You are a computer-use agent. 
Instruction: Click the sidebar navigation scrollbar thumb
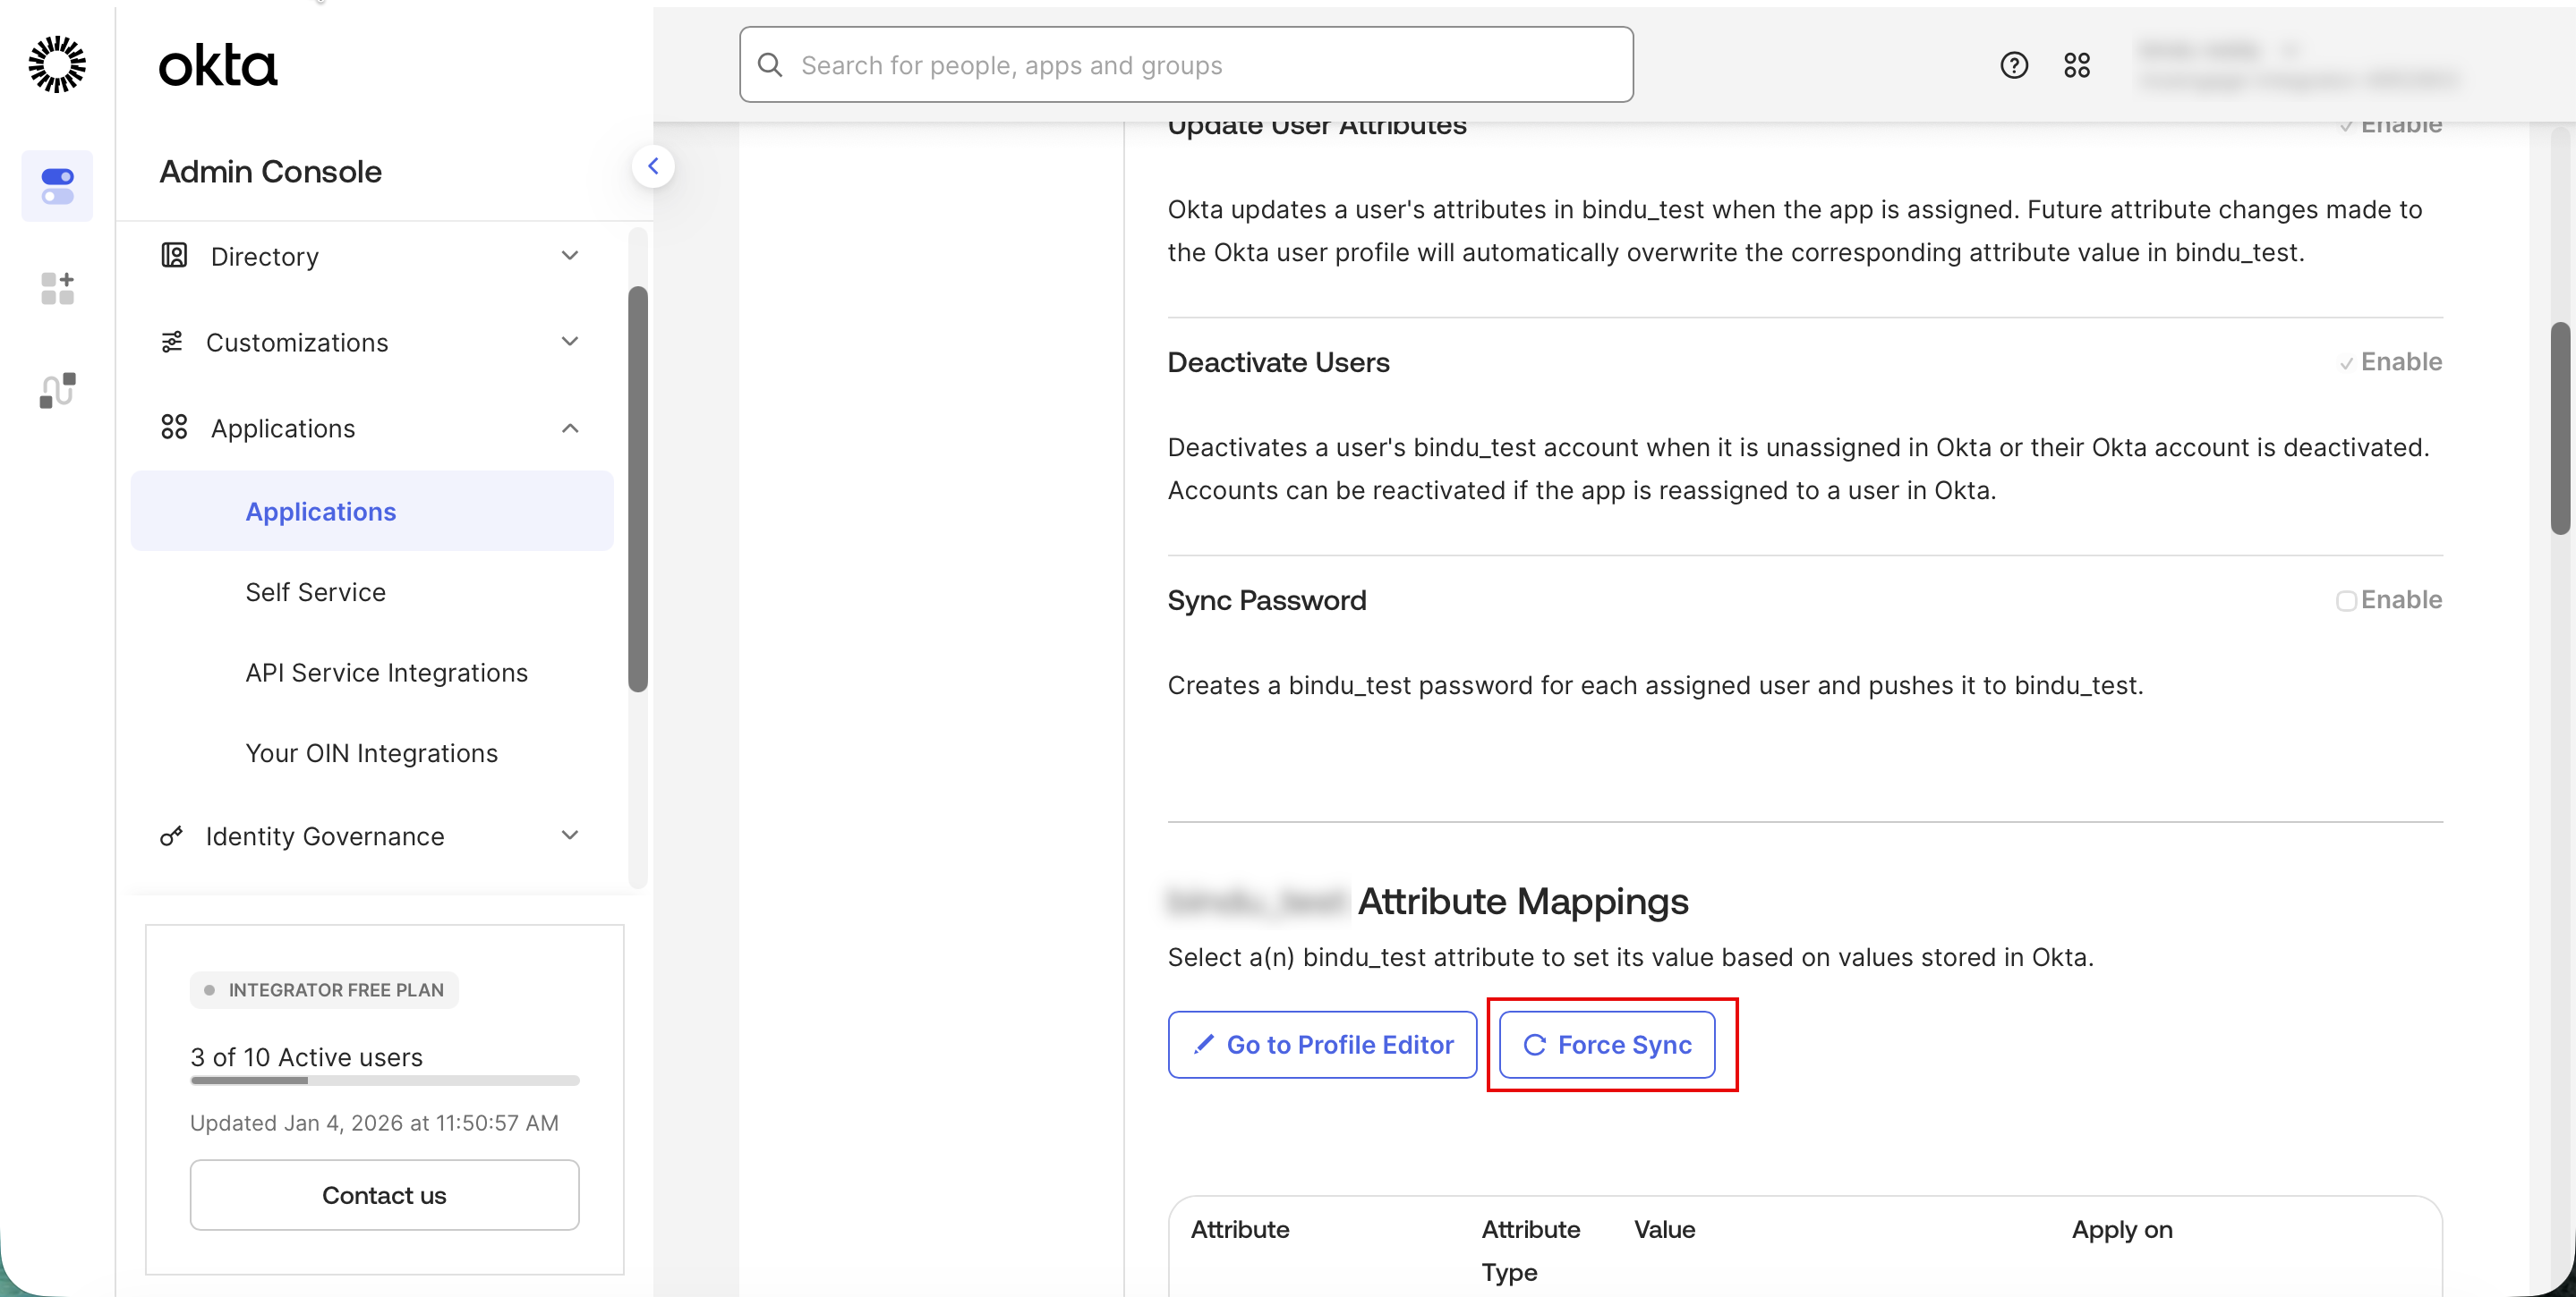(x=638, y=489)
